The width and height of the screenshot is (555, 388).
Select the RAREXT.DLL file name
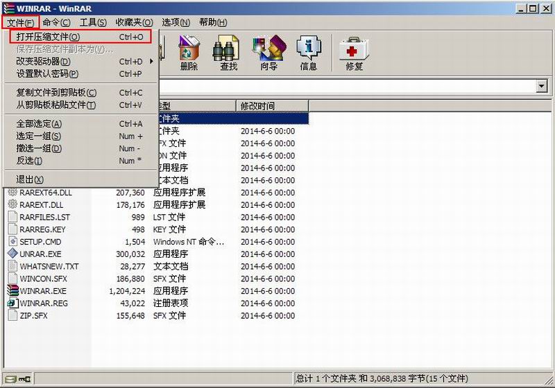[x=42, y=205]
